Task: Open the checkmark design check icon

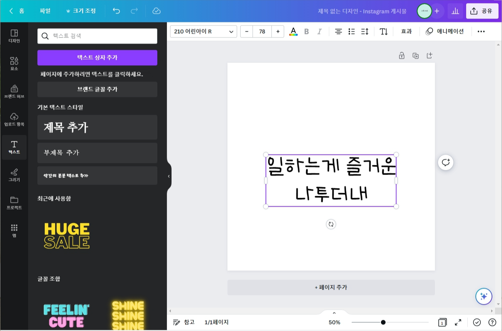Action: click(477, 322)
